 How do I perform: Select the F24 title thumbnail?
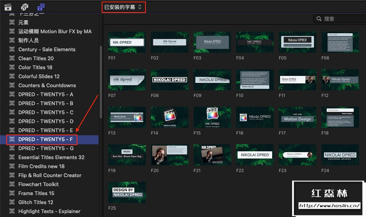(x=340, y=155)
